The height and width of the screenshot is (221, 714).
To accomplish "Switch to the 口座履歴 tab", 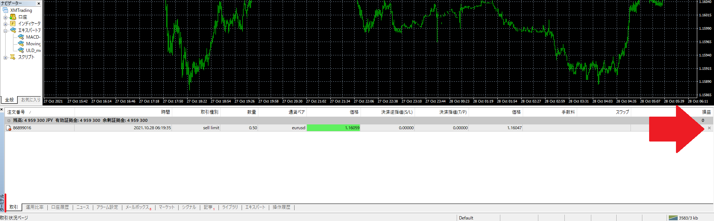I will point(60,207).
